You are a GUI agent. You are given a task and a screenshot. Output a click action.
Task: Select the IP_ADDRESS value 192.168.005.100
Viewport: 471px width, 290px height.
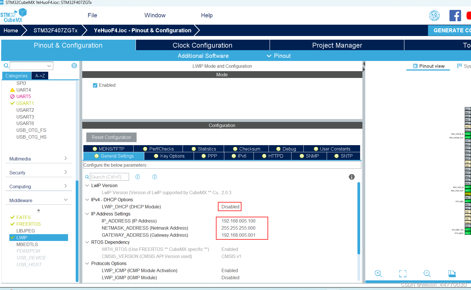pyautogui.click(x=238, y=221)
